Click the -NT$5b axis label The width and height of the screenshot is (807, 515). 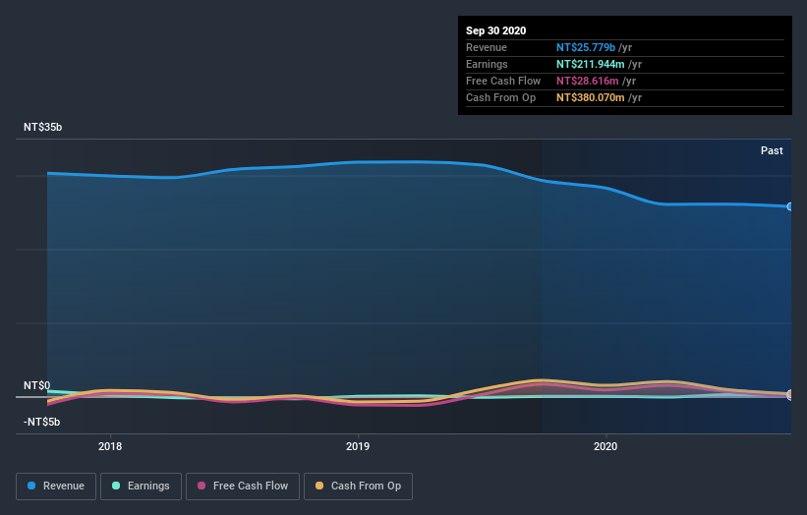tap(41, 422)
